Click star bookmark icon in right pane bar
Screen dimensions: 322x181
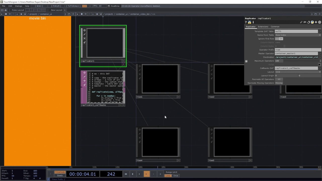click(97, 14)
